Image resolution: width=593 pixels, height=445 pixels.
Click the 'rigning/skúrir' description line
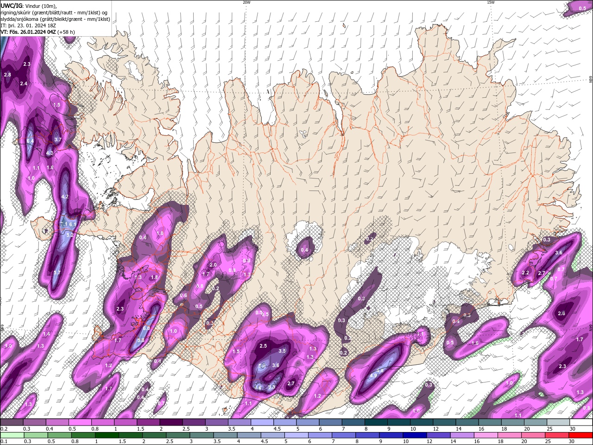pyautogui.click(x=54, y=12)
